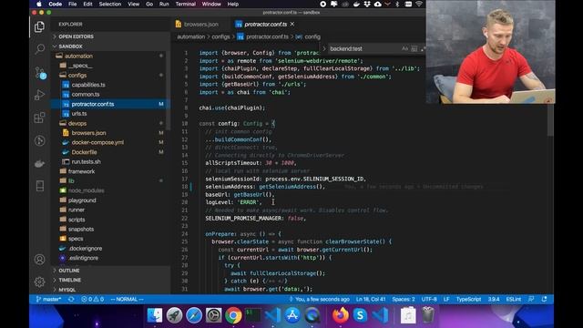Open Safari from the Dock

194,316
